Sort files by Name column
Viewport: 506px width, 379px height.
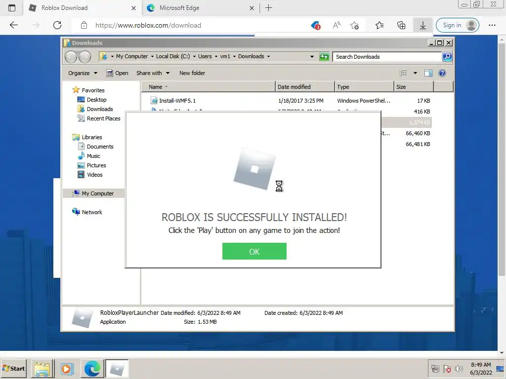[209, 87]
